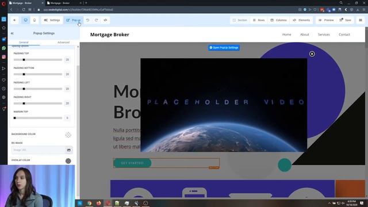Switch to mobile view mode
The width and height of the screenshot is (368, 207).
34,20
